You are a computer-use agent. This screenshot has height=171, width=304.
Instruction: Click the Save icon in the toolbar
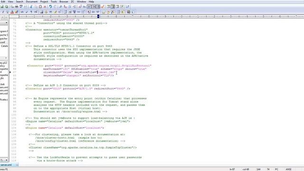click(x=2, y=7)
